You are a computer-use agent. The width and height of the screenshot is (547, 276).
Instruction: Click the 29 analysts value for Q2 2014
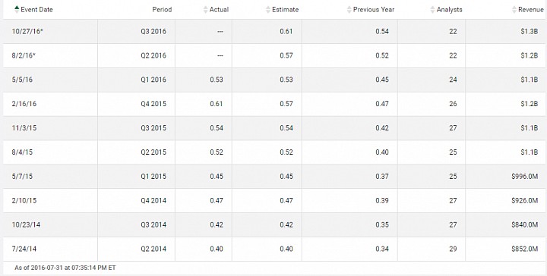[453, 249]
